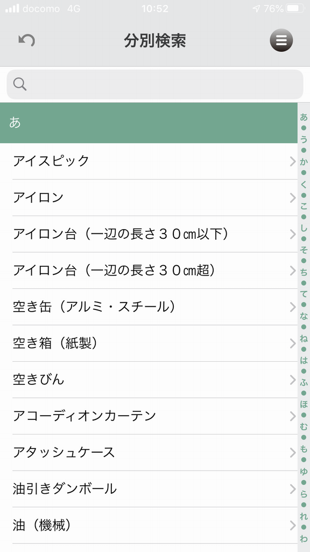Open アコーディオンカーテン entry
Viewport: 310px width, 552px height.
pos(149,416)
